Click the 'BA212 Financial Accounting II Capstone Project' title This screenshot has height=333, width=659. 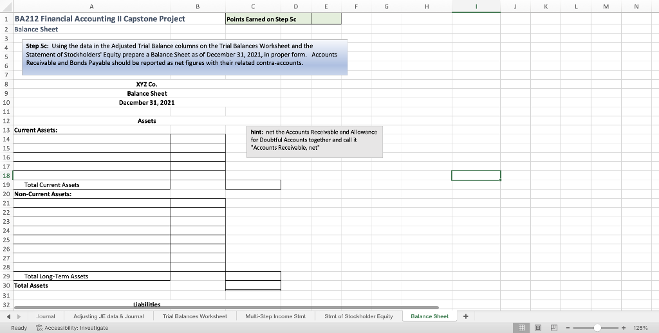(x=100, y=19)
